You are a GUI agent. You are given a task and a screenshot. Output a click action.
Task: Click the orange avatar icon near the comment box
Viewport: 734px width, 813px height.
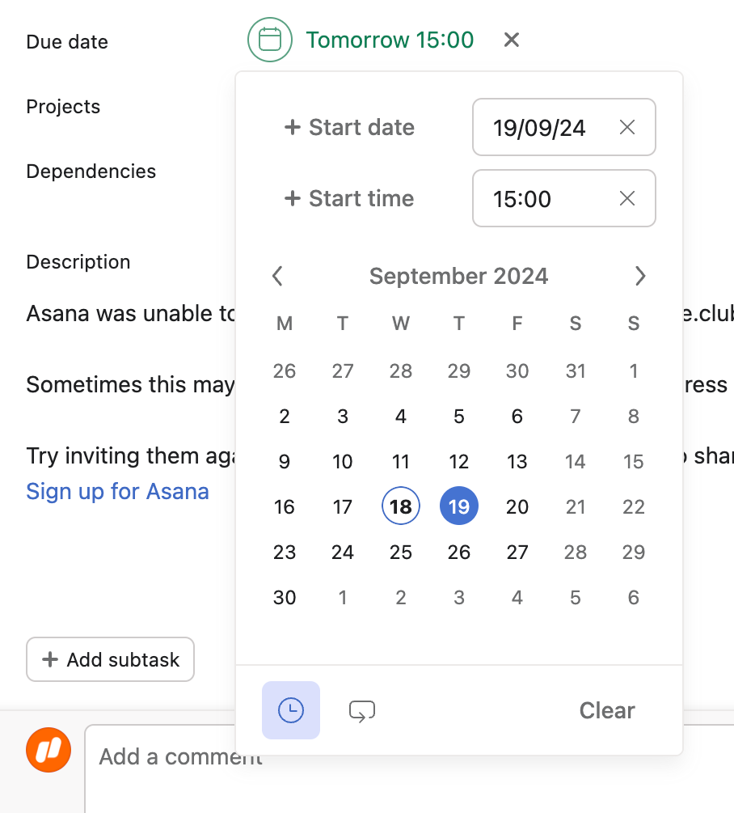(x=48, y=750)
